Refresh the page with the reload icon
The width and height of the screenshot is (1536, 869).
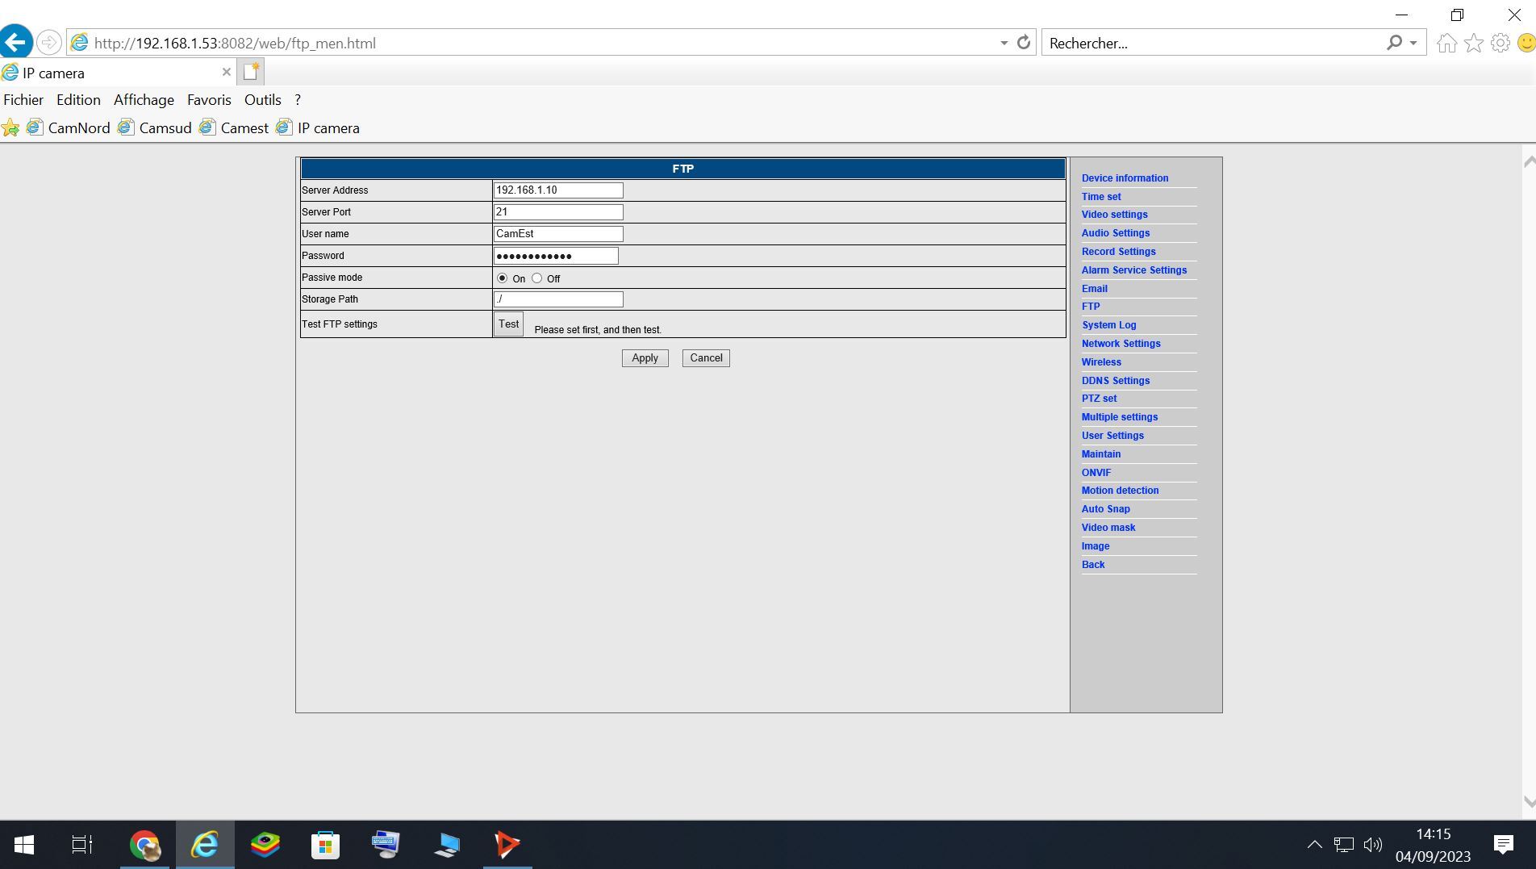[x=1023, y=43]
